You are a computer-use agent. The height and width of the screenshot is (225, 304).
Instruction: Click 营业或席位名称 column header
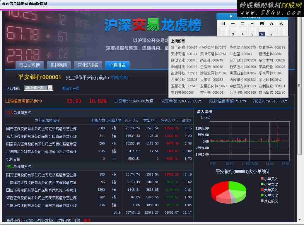click(47, 120)
